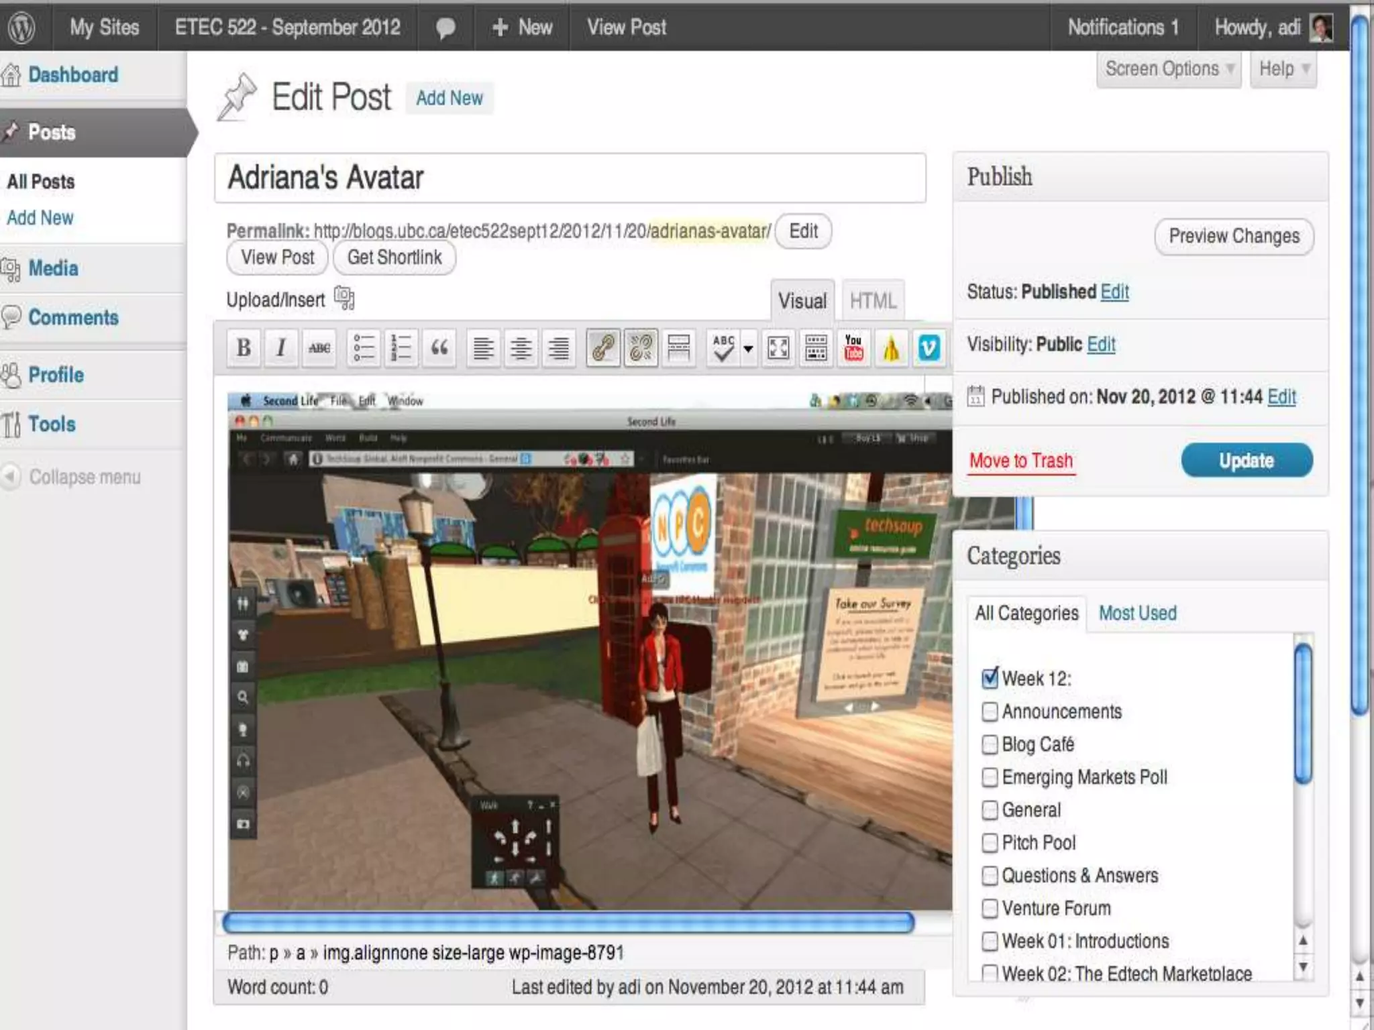The width and height of the screenshot is (1374, 1030).
Task: Expand the Help dropdown
Action: point(1283,69)
